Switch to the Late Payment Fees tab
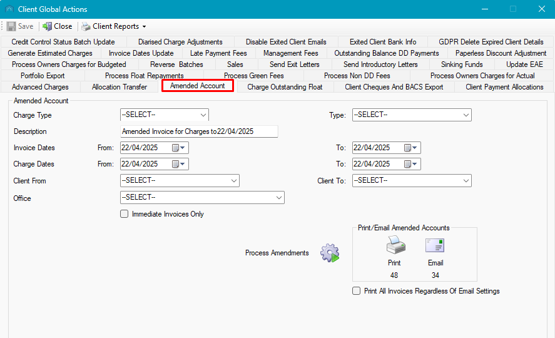The width and height of the screenshot is (555, 338). point(218,53)
